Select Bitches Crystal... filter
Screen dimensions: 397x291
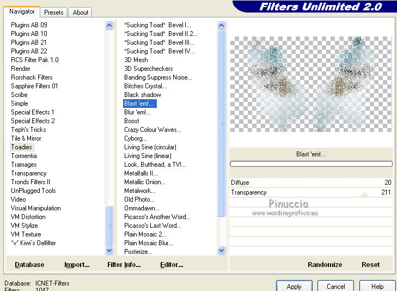[x=145, y=86]
